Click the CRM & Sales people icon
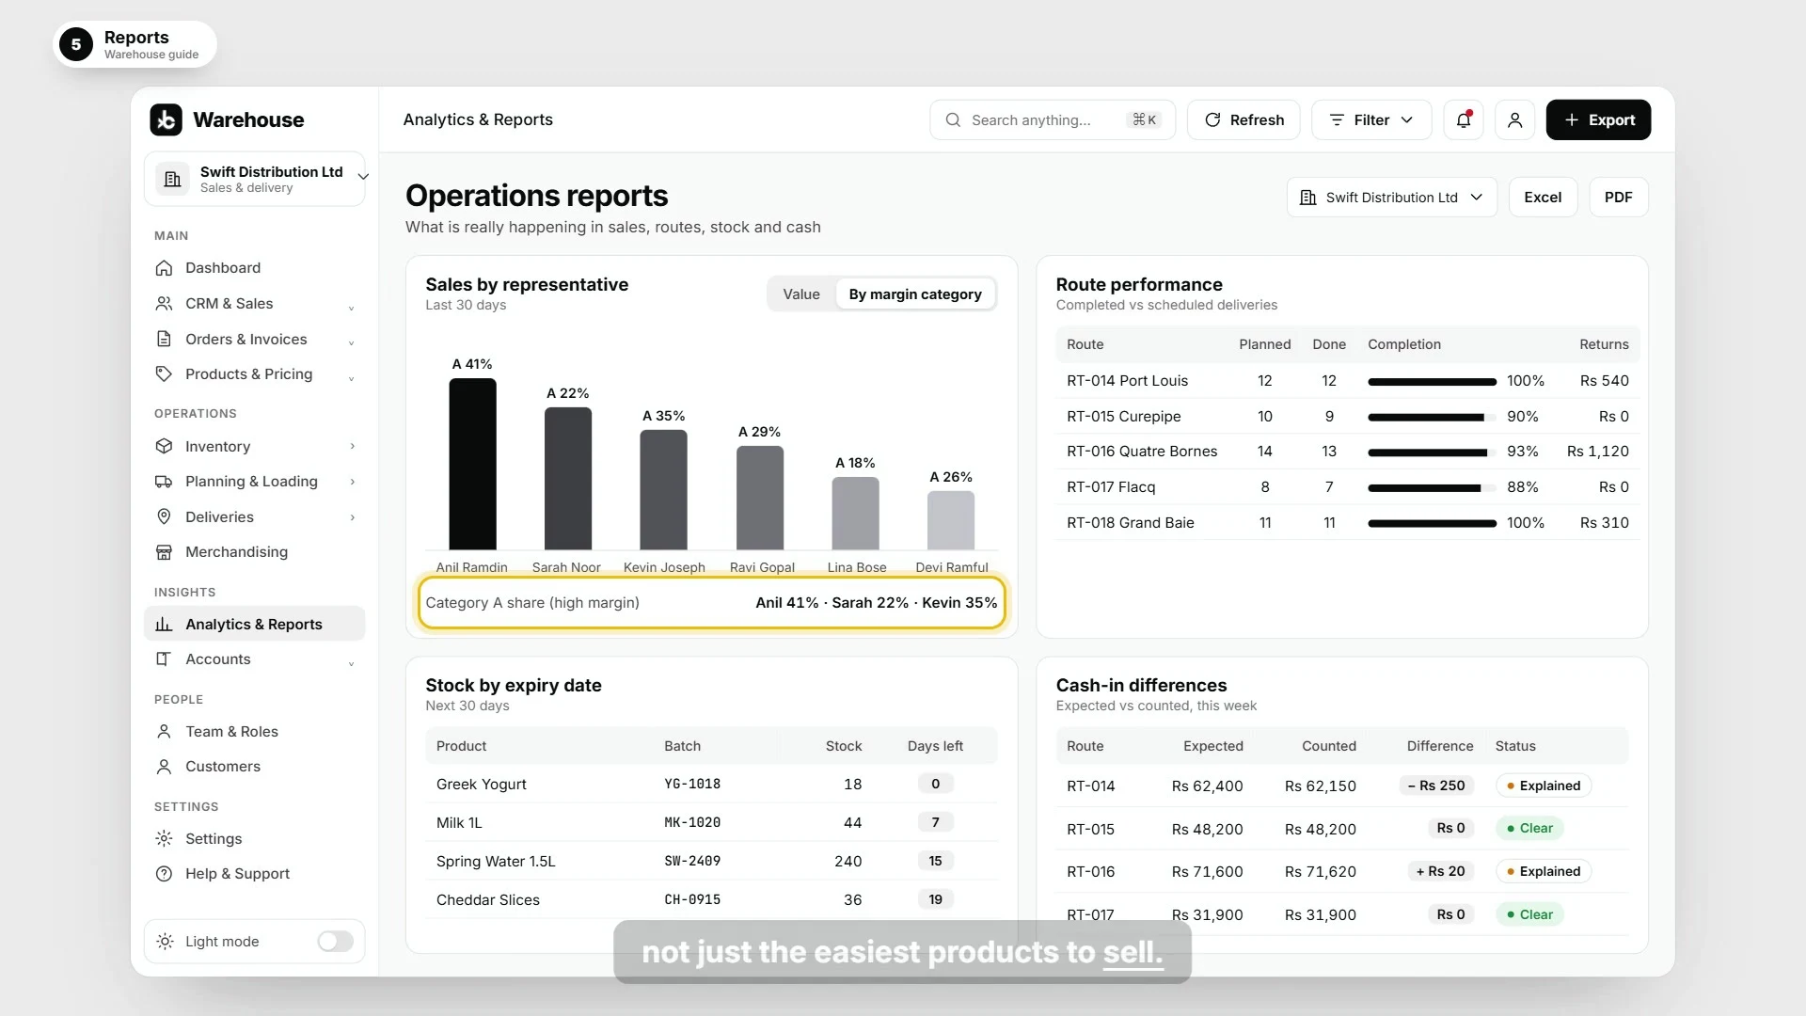The width and height of the screenshot is (1806, 1016). click(164, 303)
